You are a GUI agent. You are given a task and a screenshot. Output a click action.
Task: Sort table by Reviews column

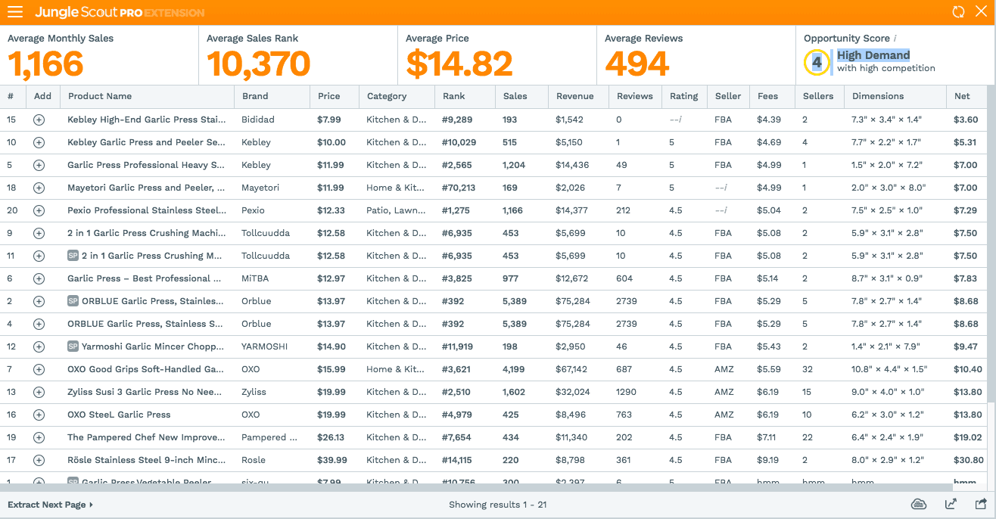tap(635, 96)
